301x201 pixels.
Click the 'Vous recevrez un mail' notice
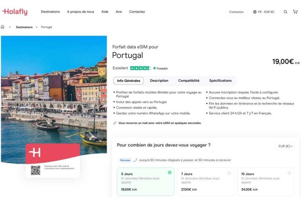(160, 123)
